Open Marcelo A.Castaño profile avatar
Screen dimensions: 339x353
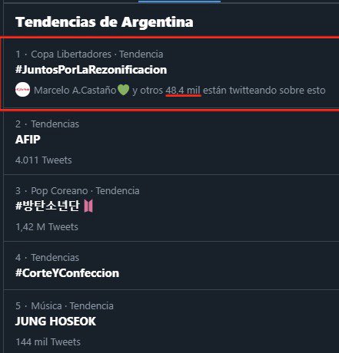pos(22,90)
